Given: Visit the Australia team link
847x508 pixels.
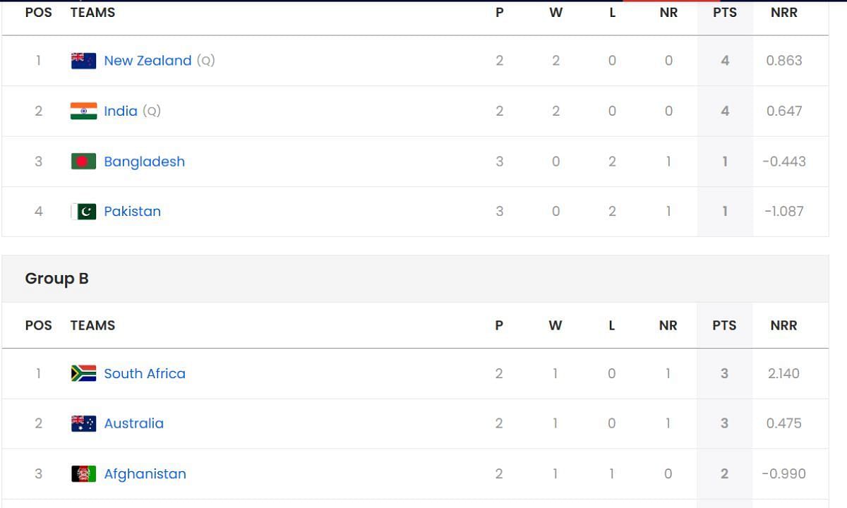Looking at the screenshot, I should point(133,423).
